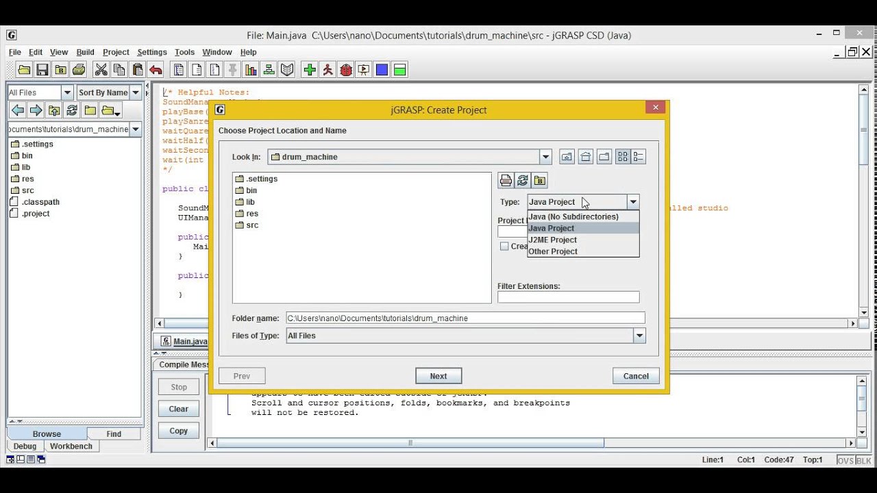877x493 pixels.
Task: Switch to the Debug tab
Action: click(x=25, y=446)
